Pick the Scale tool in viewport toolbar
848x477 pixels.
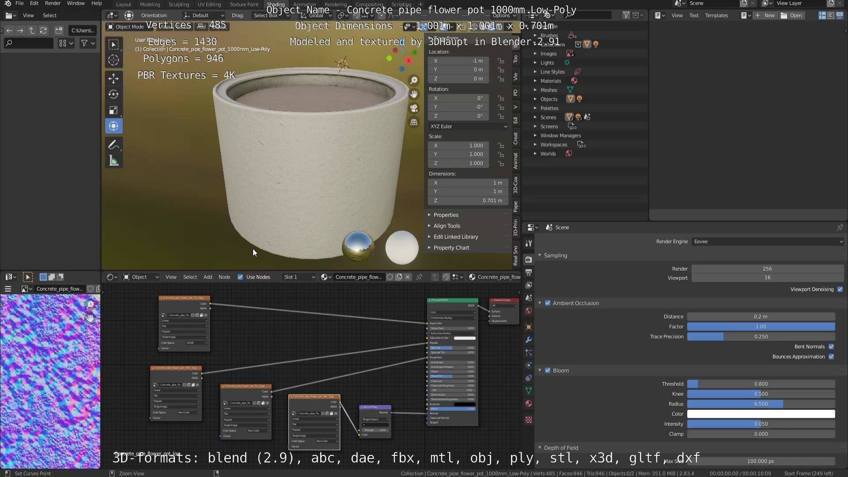coord(114,110)
